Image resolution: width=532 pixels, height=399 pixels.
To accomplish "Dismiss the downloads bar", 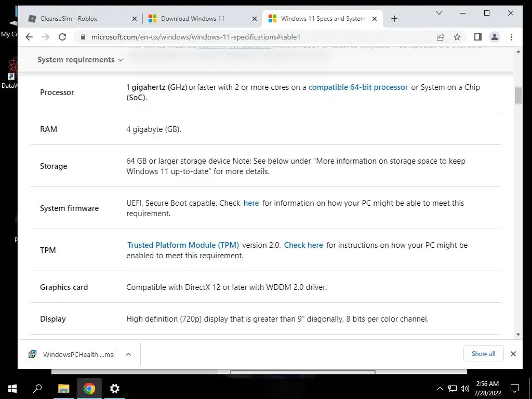I will click(x=513, y=354).
